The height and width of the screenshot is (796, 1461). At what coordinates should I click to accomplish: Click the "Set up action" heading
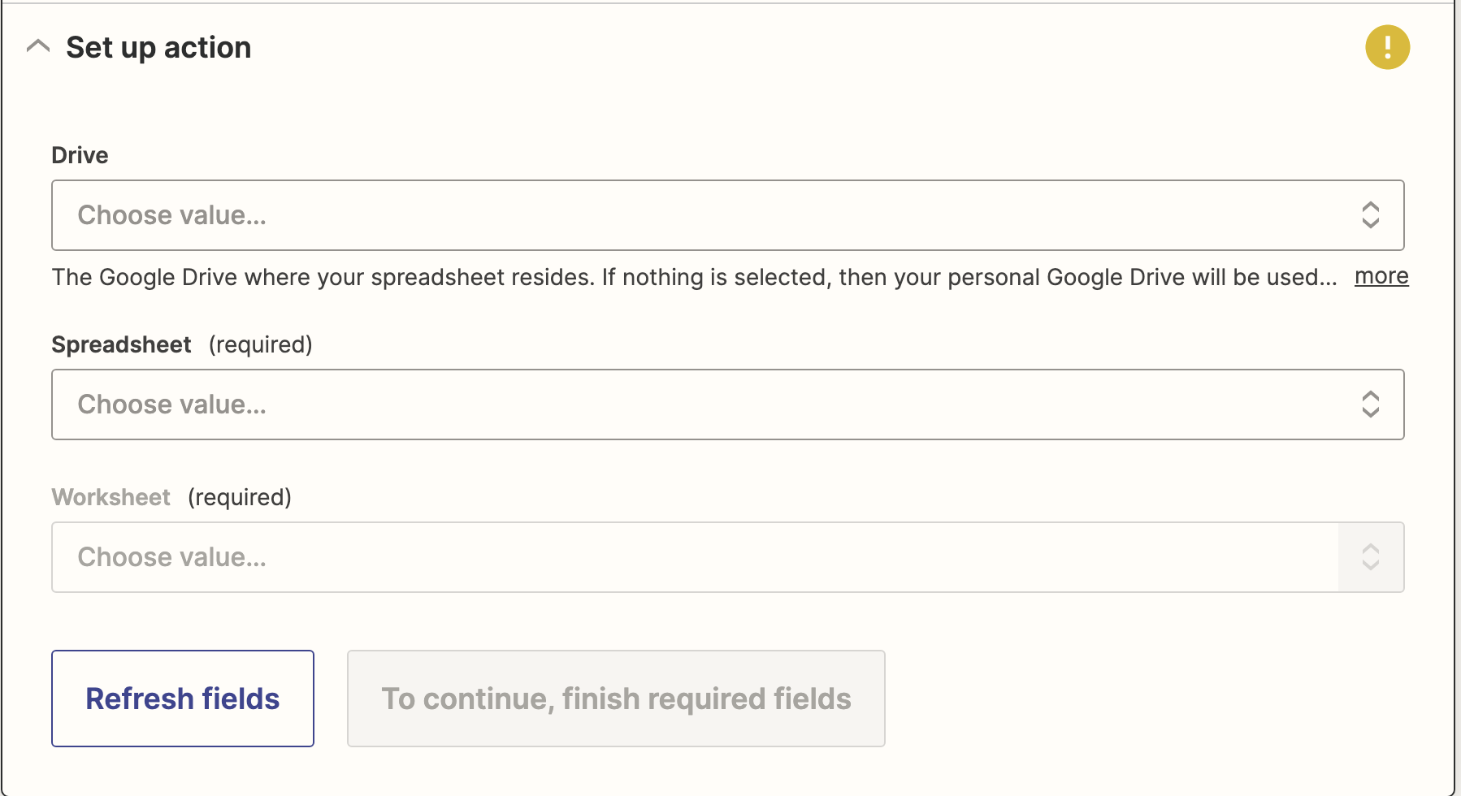(158, 47)
